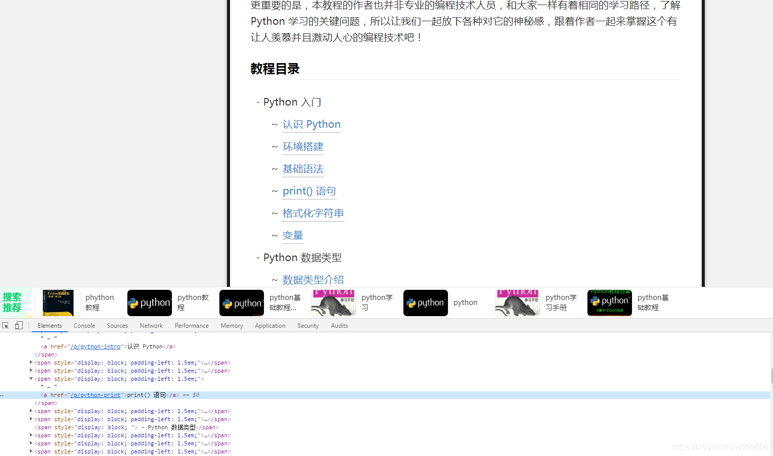Expand the first collapsed span below 认识 Python
The width and height of the screenshot is (773, 456).
point(31,363)
